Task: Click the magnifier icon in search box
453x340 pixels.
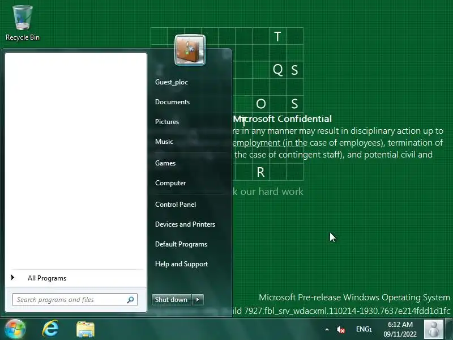Action: (x=131, y=300)
